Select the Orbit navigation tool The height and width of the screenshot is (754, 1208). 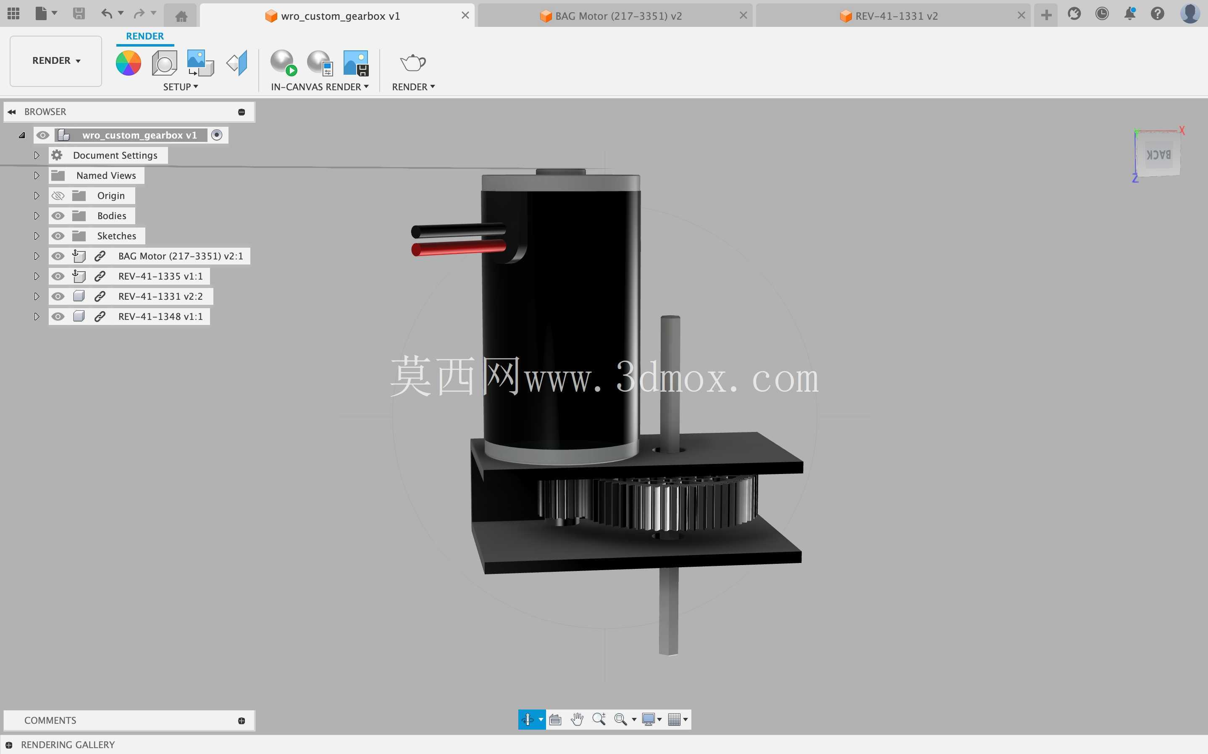click(x=528, y=719)
